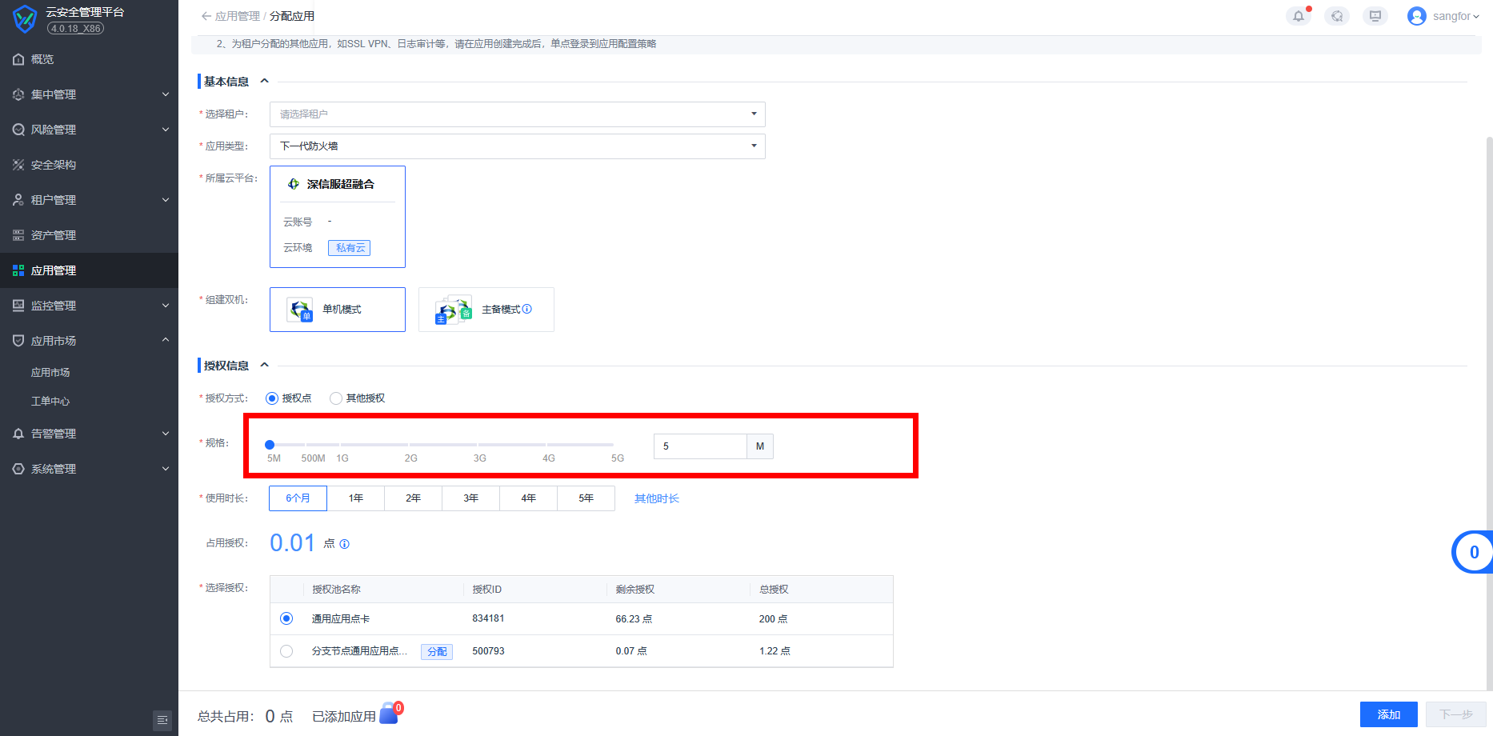Choose the 分支节点通用应用点 license radio
This screenshot has height=736, width=1493.
coord(286,651)
